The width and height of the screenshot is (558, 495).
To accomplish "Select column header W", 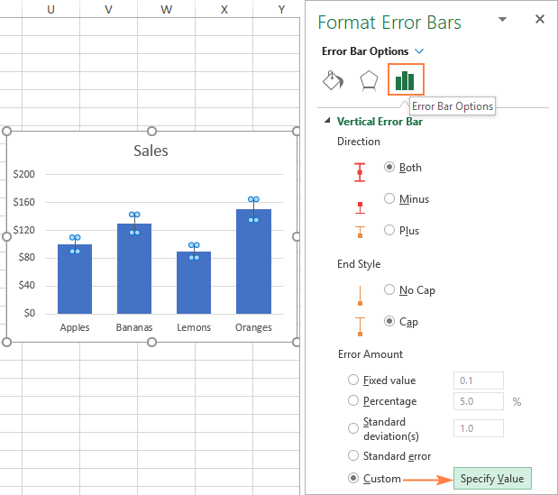I will pos(166,9).
